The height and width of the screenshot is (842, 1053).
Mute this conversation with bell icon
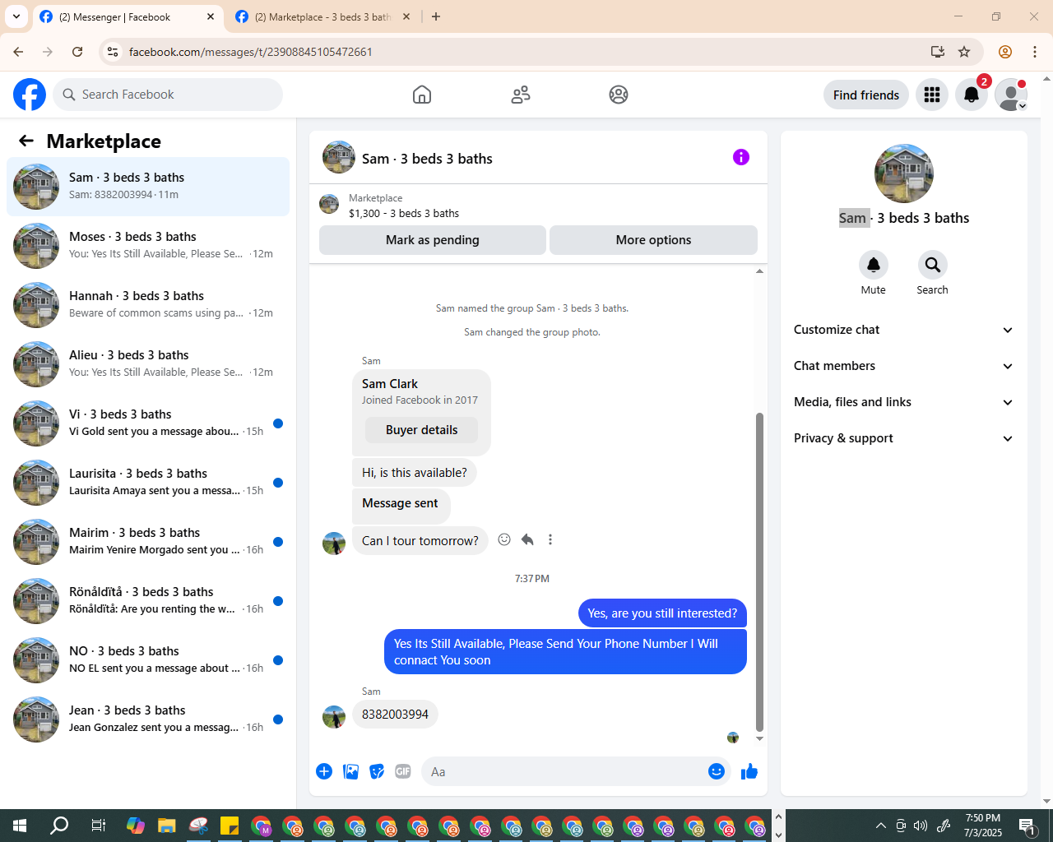[874, 265]
